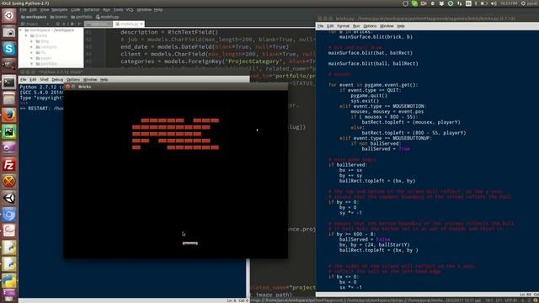Expand the category folder in project tree
539x303 pixels.
(x=32, y=47)
